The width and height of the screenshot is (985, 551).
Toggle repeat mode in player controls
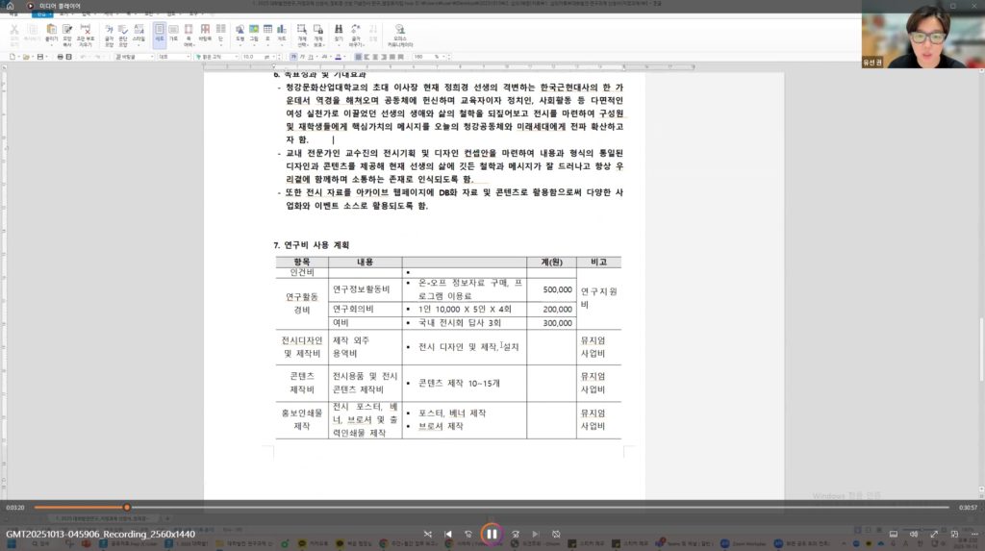[556, 534]
